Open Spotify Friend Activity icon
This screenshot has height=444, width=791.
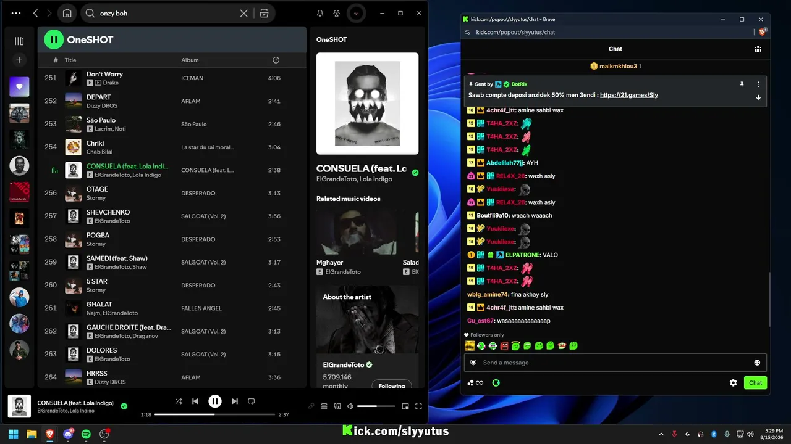[x=336, y=13]
